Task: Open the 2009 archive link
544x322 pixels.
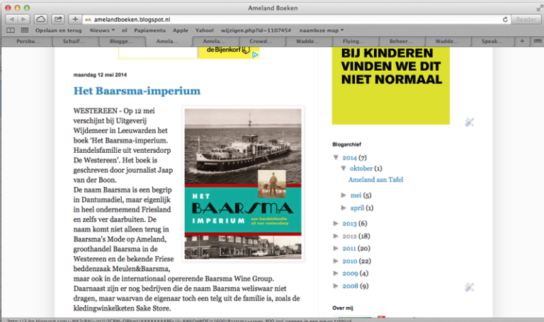Action: coord(350,273)
